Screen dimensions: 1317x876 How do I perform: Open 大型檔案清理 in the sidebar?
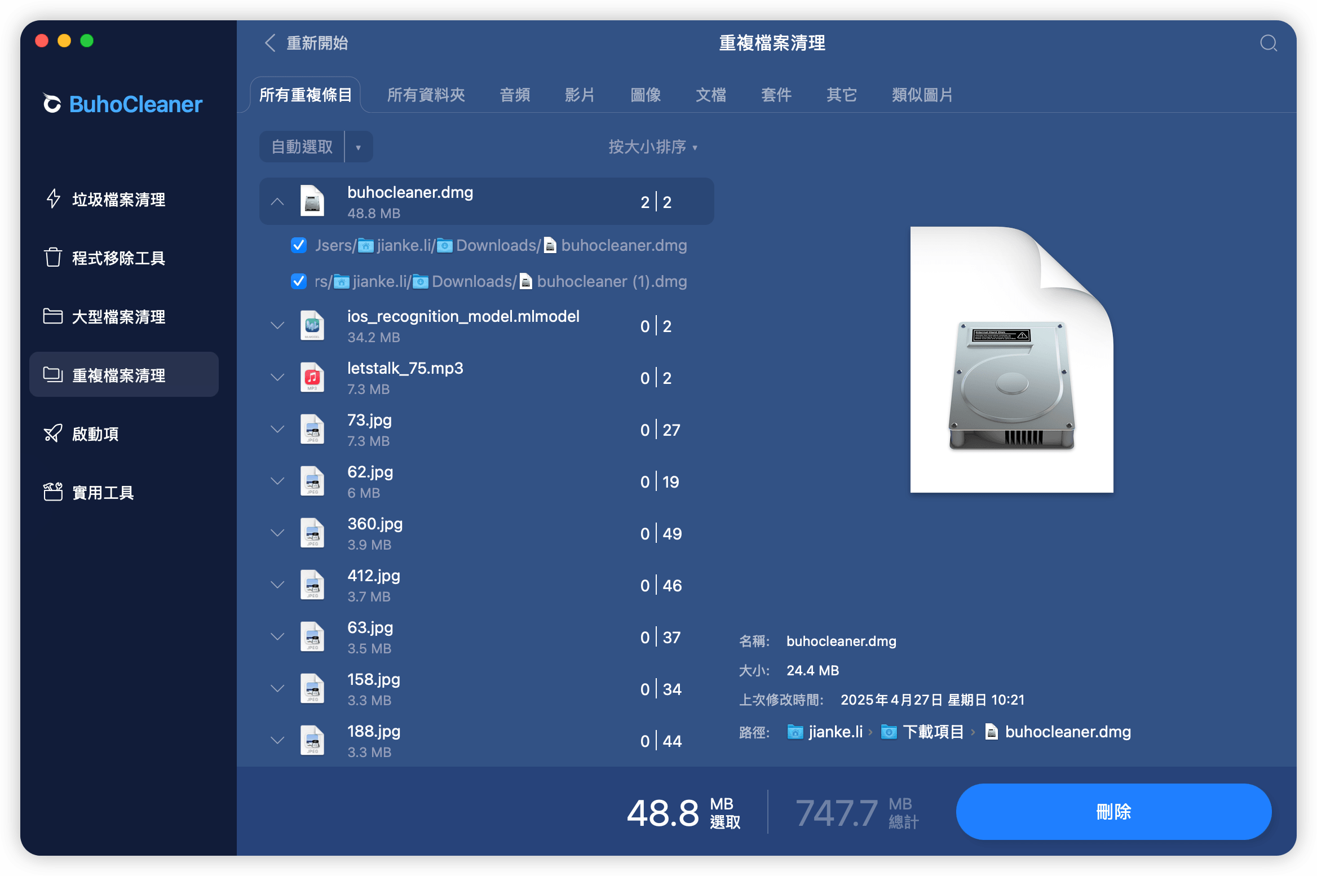(x=124, y=316)
